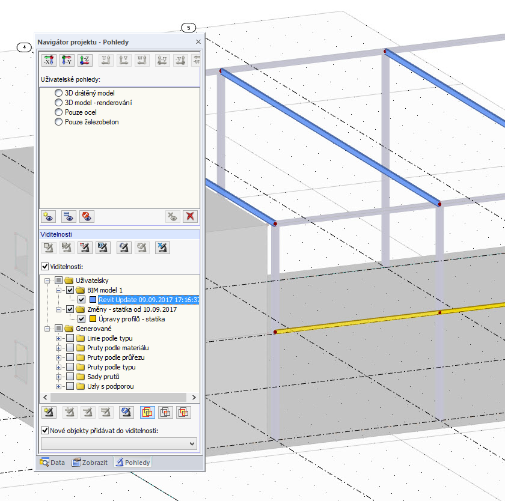Switch to the Zobrazit tab
The image size is (505, 501).
(90, 463)
